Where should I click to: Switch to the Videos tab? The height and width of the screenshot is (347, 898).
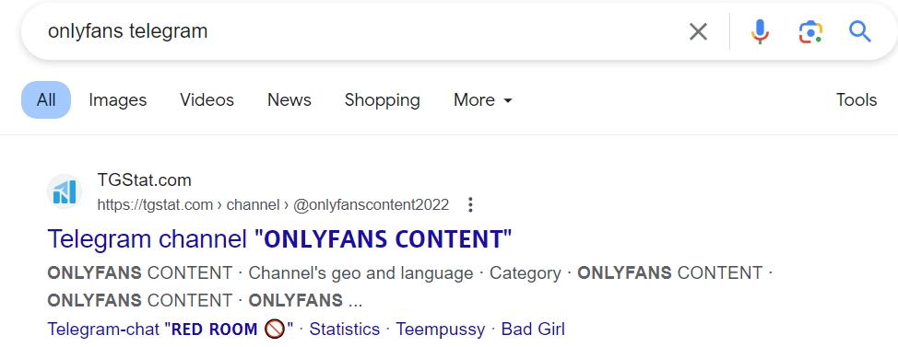pos(207,100)
